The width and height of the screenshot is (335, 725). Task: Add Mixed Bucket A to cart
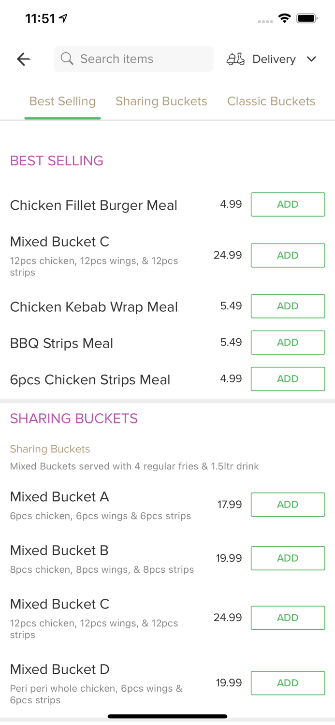click(x=288, y=504)
